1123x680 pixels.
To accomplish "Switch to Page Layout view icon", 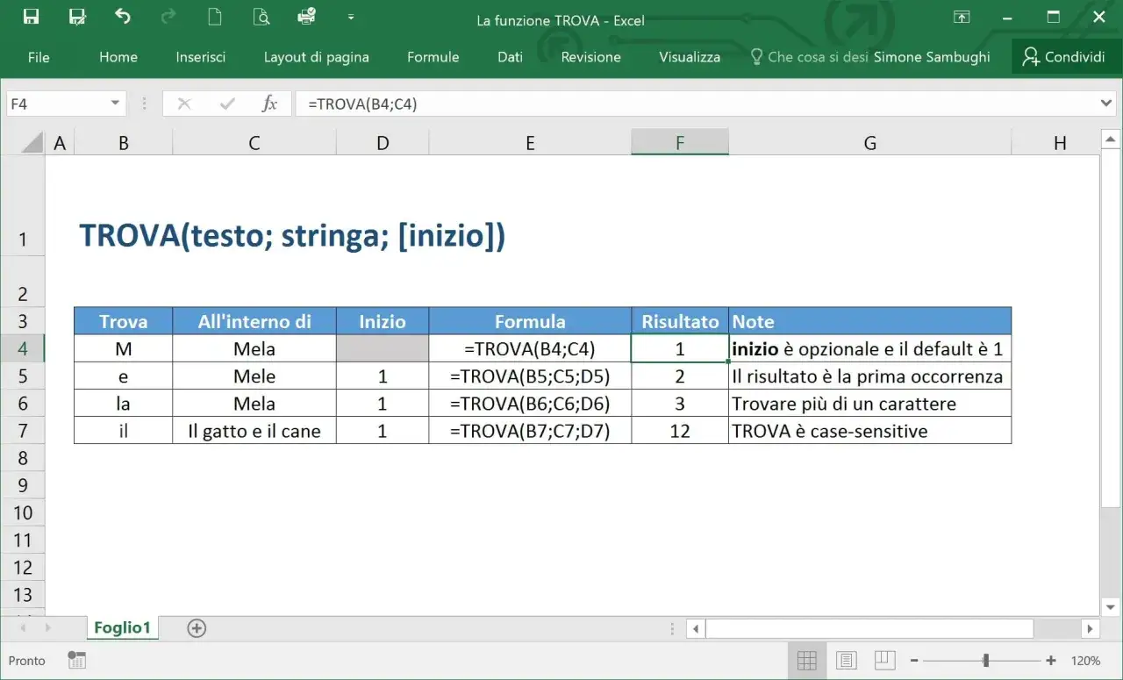I will click(x=847, y=660).
